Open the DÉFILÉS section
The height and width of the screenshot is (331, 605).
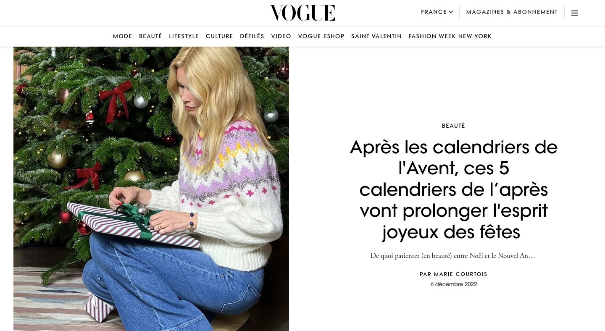pos(252,37)
